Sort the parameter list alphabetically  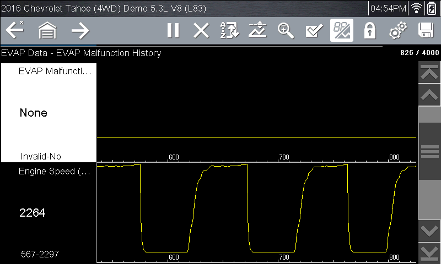(x=229, y=31)
